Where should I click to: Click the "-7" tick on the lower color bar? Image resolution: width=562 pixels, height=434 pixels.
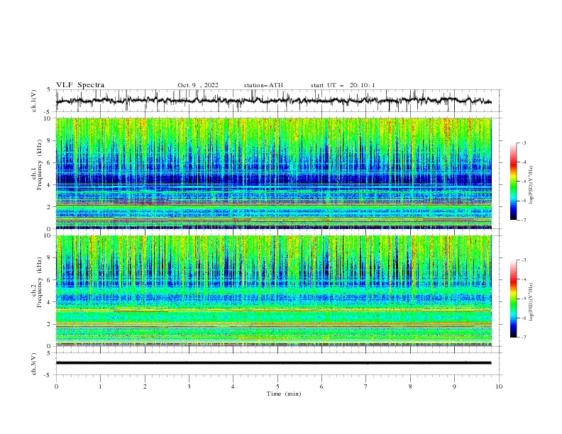tap(524, 338)
